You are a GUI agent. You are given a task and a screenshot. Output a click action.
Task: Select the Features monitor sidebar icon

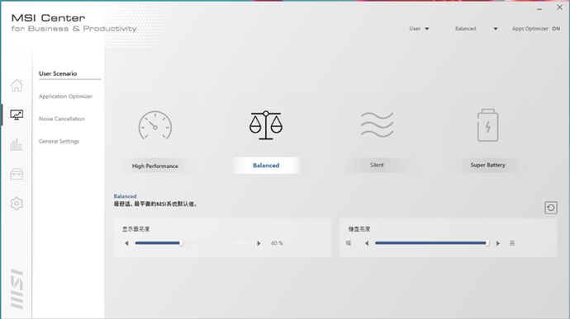17,115
